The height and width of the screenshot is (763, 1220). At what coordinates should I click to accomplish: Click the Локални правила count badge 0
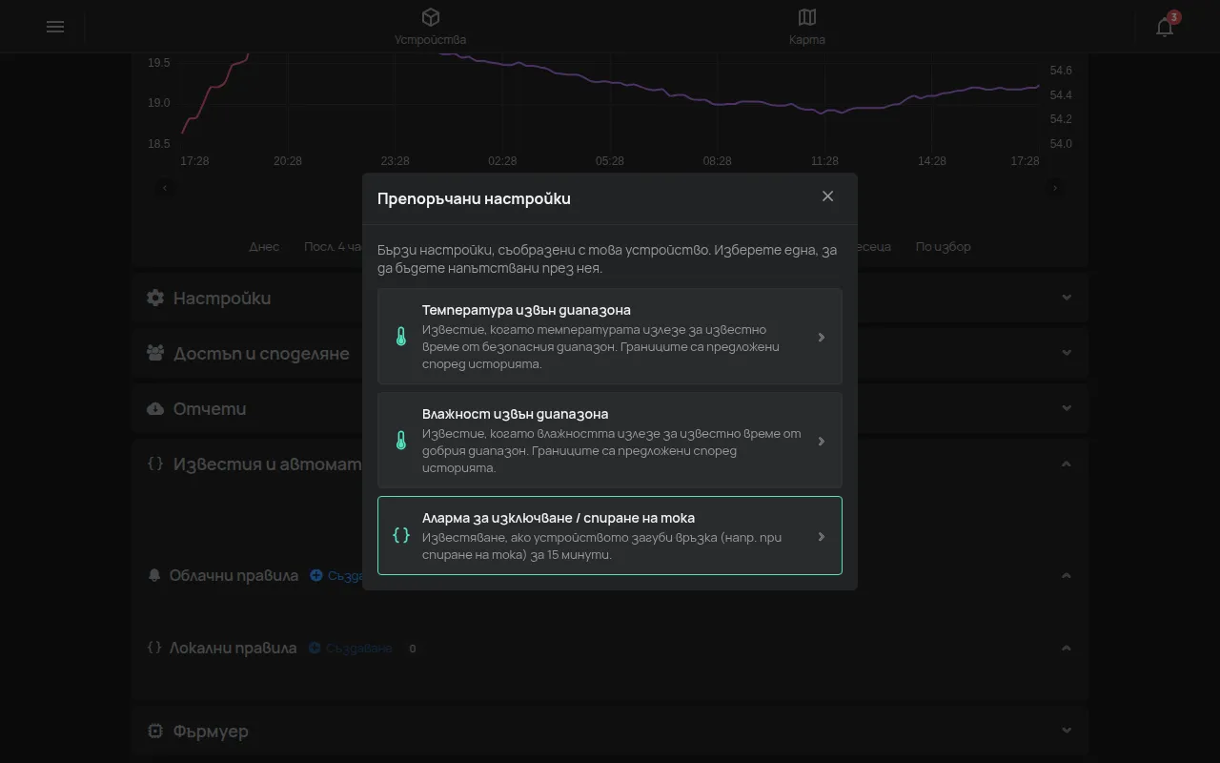413,649
